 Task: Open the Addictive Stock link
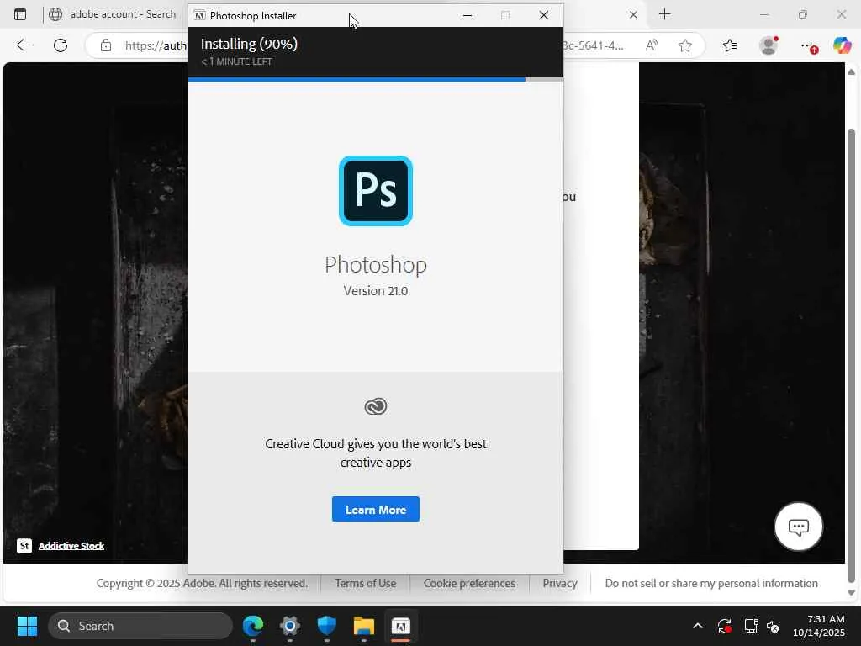pyautogui.click(x=71, y=545)
